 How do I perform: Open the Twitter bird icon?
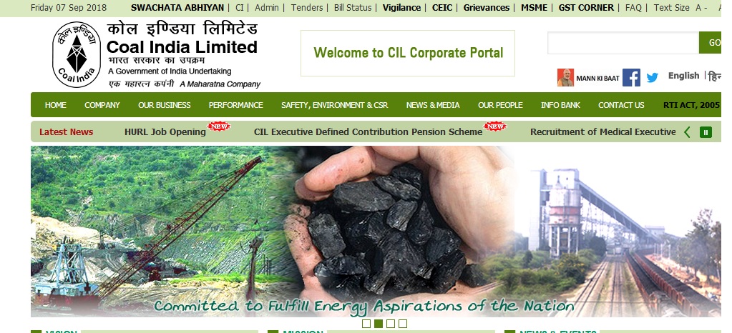[x=652, y=77]
